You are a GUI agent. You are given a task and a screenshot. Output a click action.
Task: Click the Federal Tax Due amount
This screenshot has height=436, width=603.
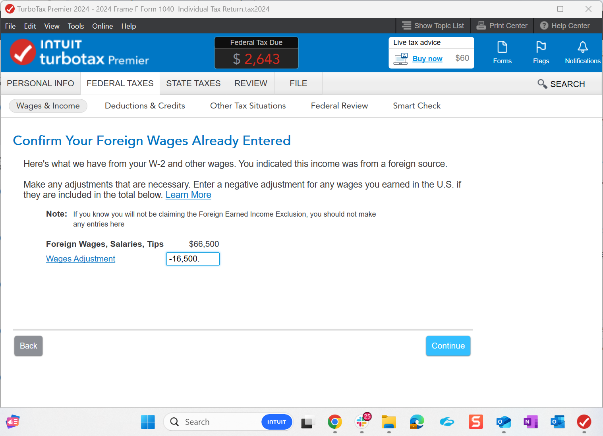coord(256,59)
